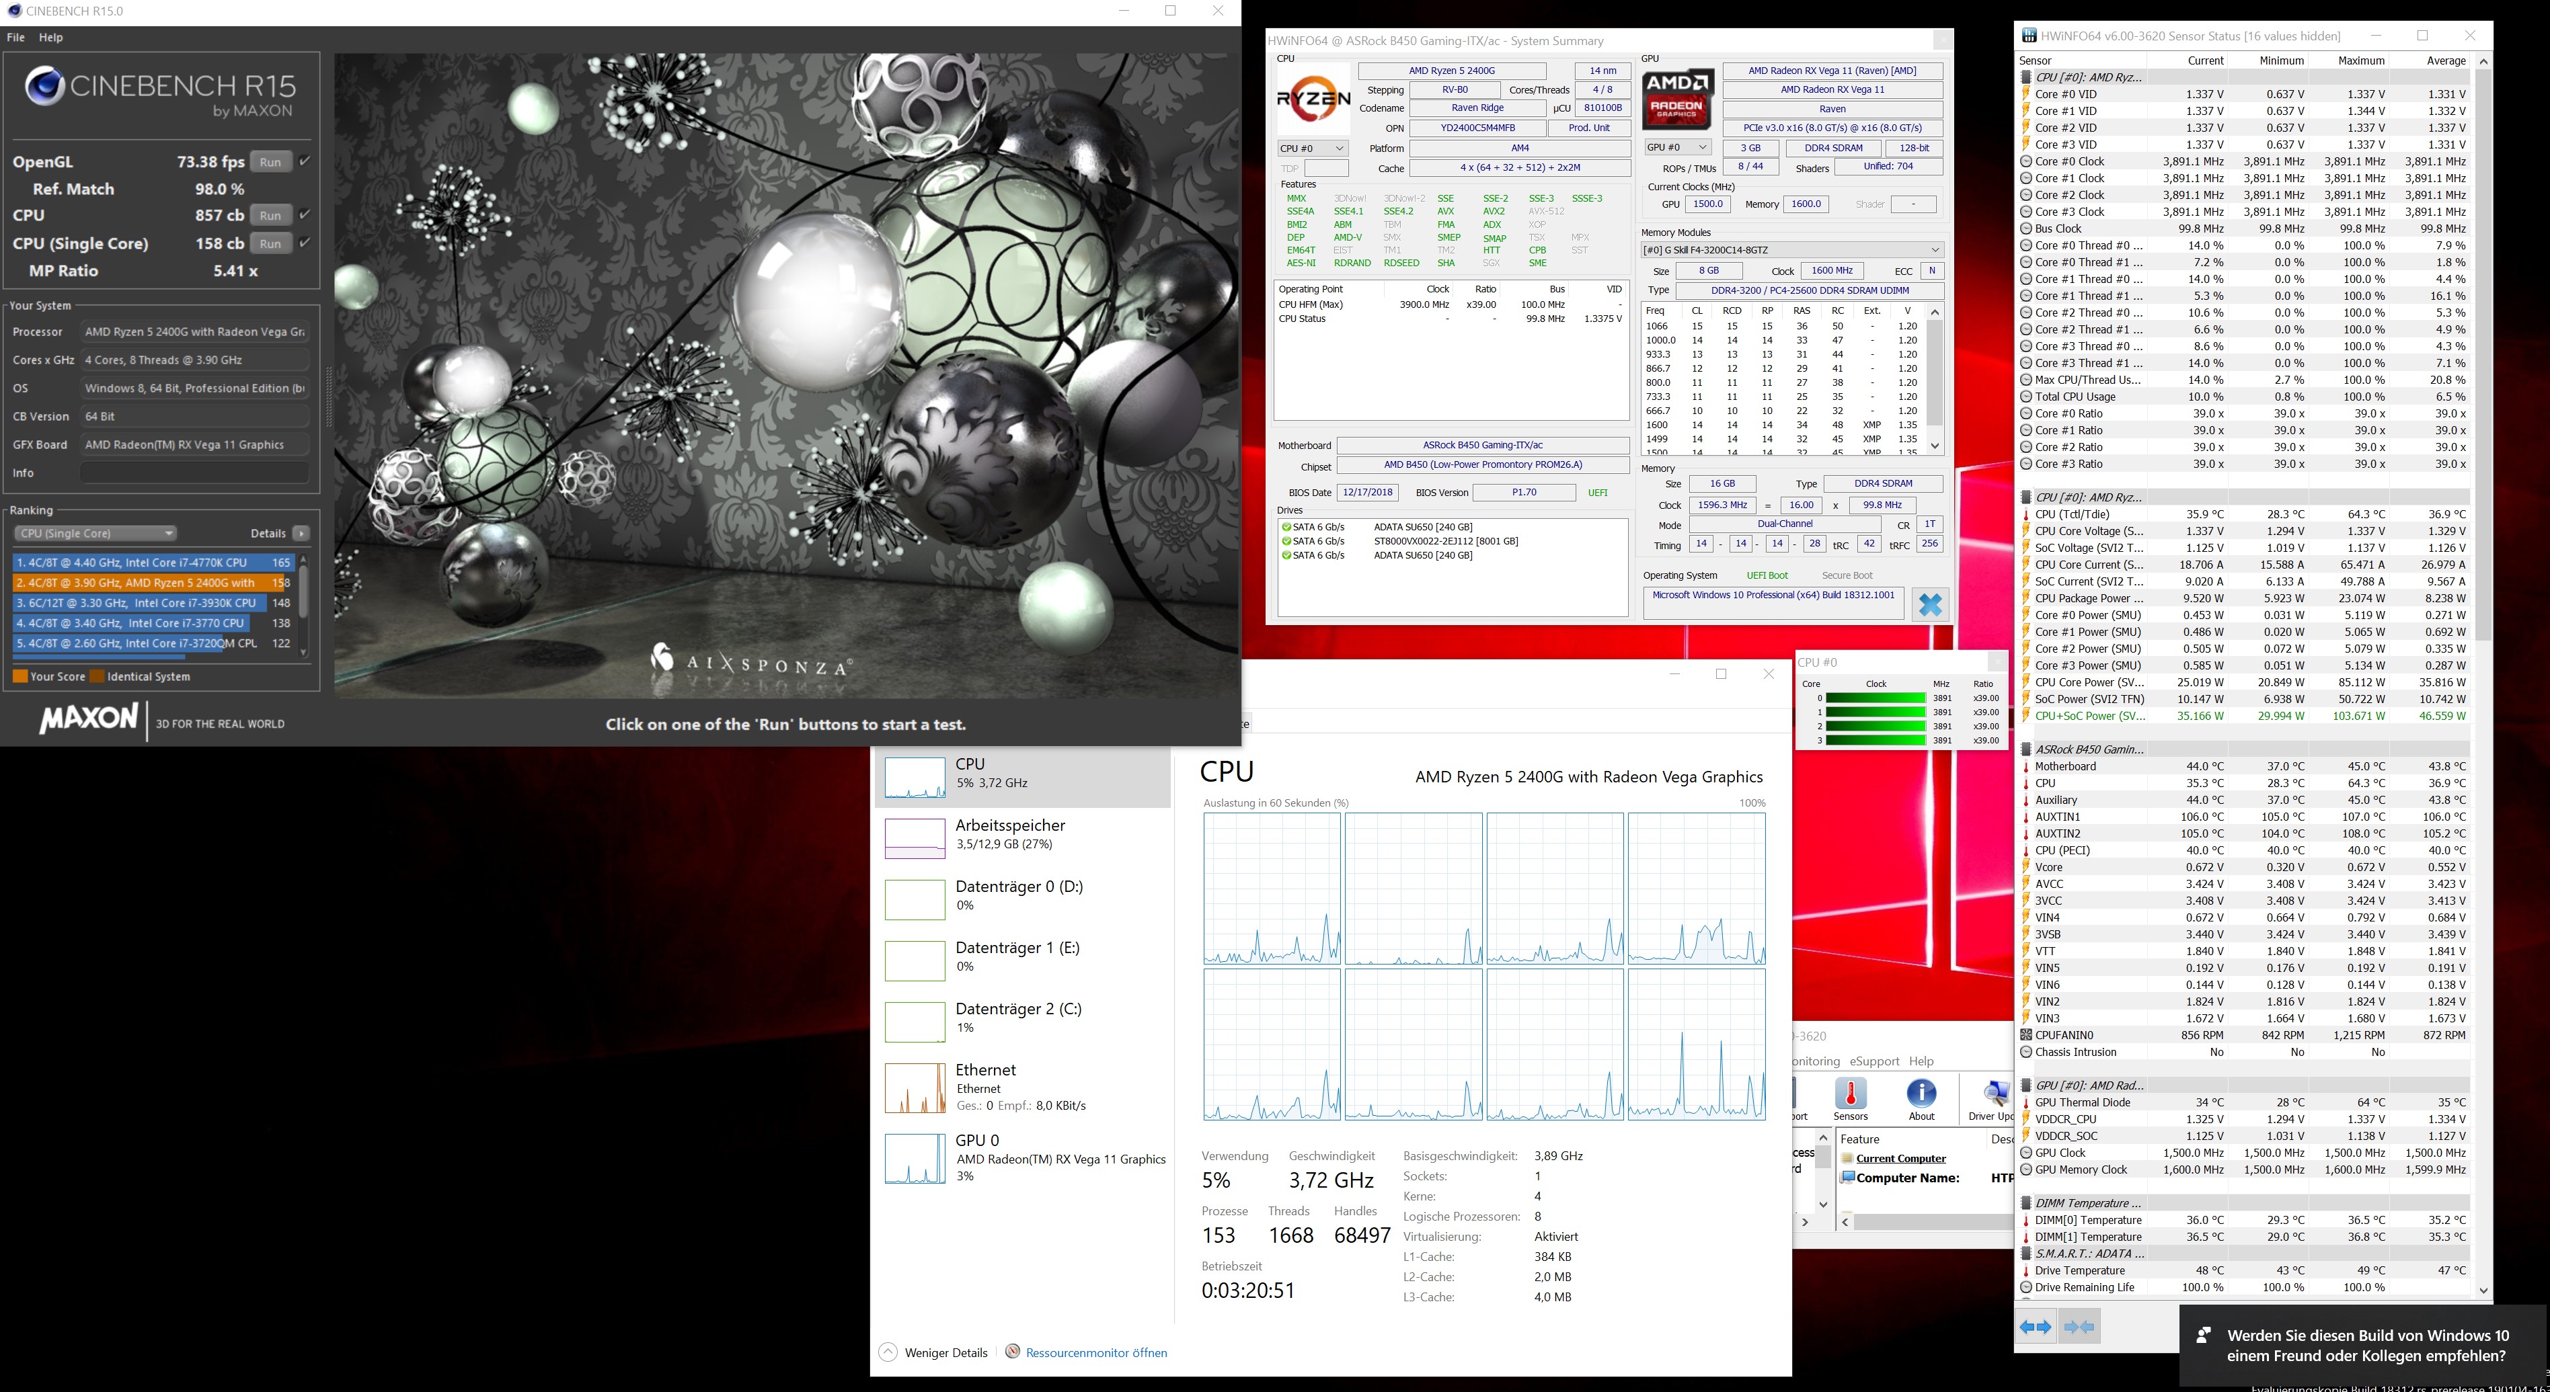The height and width of the screenshot is (1392, 2550).
Task: Click the DIMM Temperature group chip icon
Action: [x=2026, y=1203]
